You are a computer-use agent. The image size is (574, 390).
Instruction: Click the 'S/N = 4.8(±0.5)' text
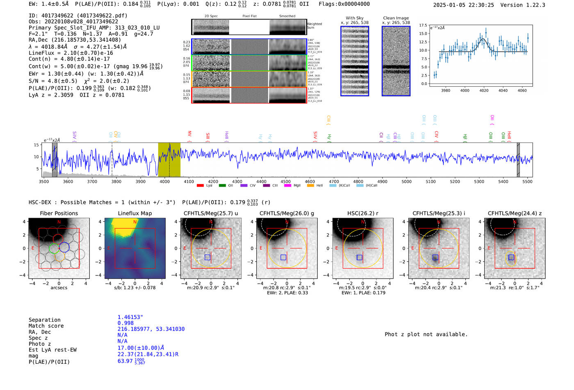click(53, 81)
